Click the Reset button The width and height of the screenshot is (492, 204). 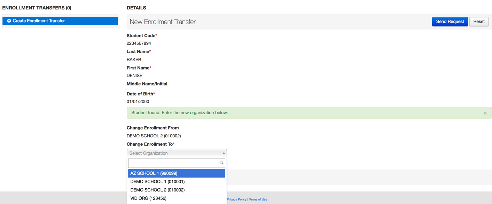(479, 22)
